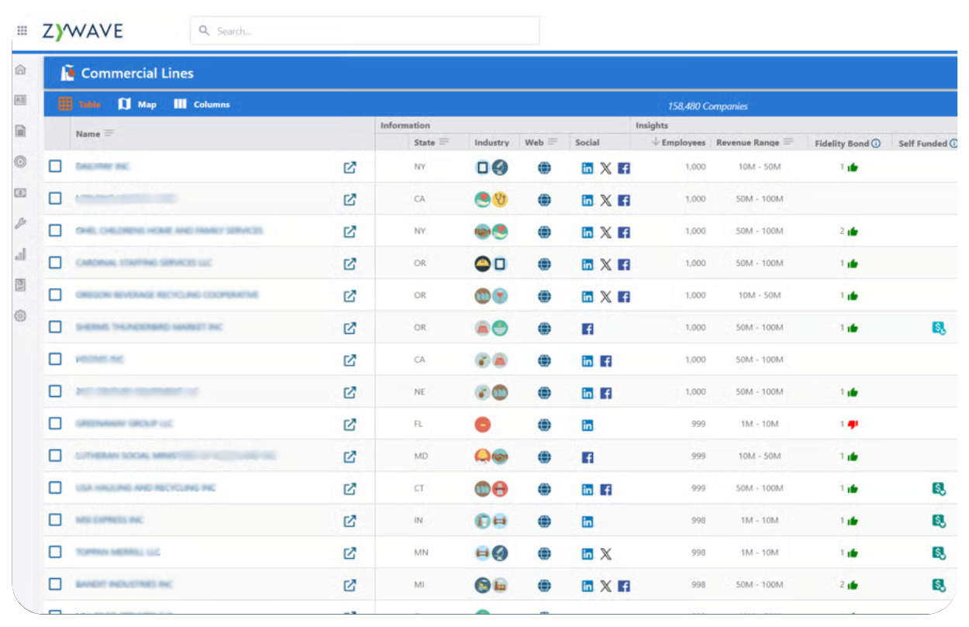Click the Fidelity Bond info icon
Image resolution: width=969 pixels, height=627 pixels.
click(x=876, y=143)
